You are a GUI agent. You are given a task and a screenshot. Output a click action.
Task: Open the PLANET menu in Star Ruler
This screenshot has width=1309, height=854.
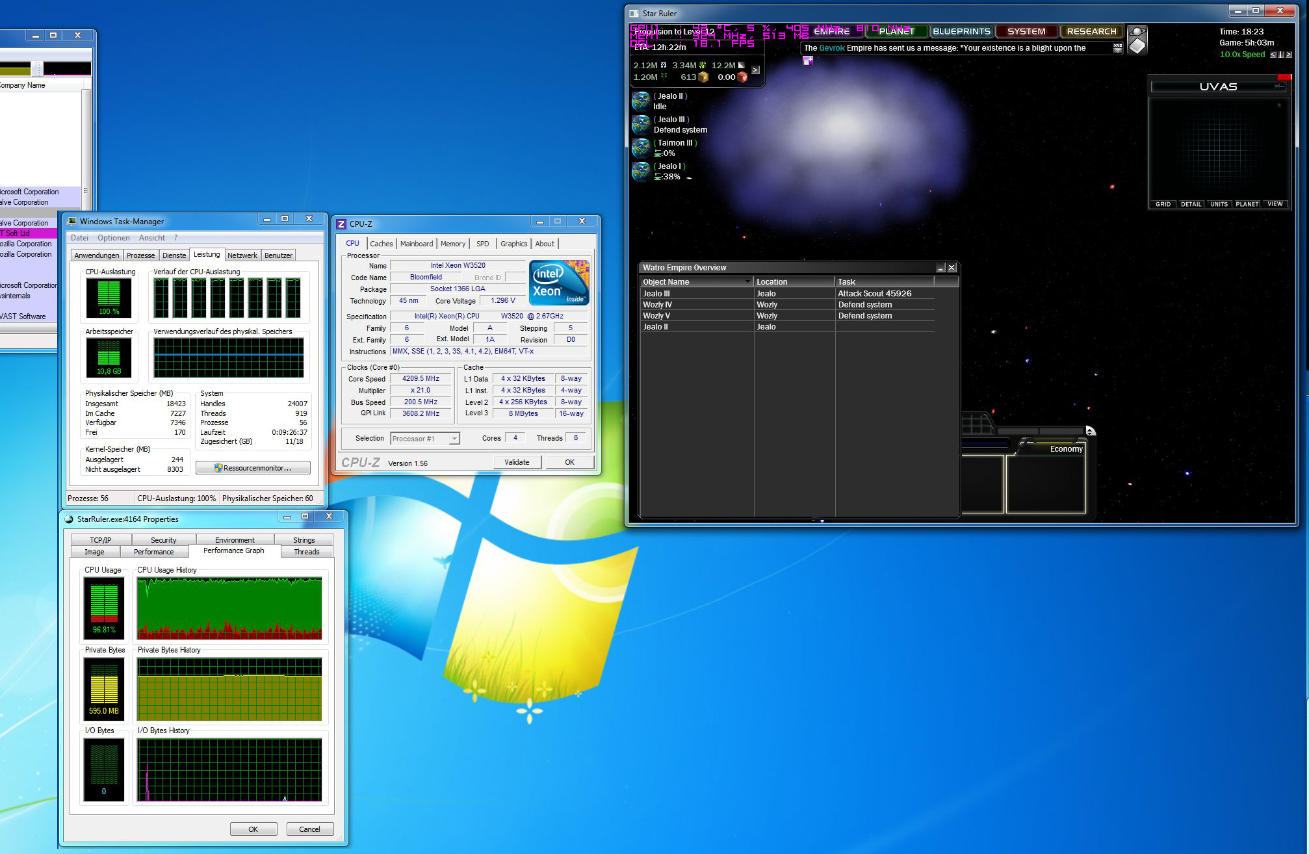point(896,31)
